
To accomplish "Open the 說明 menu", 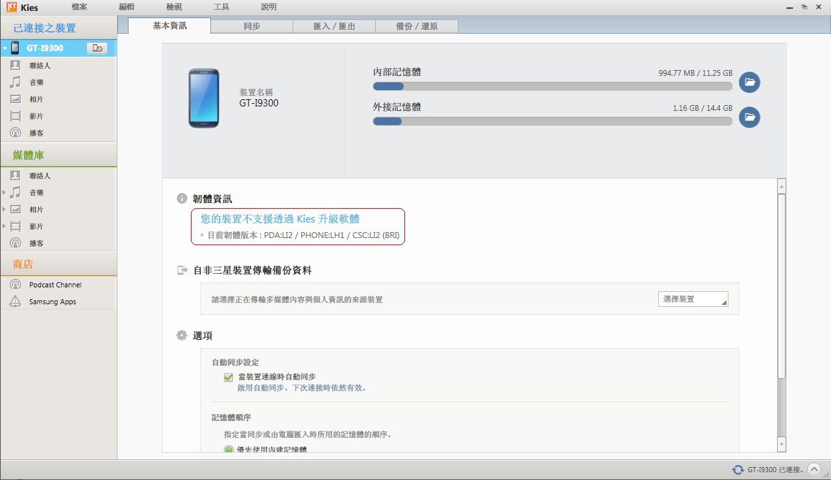I will point(269,7).
